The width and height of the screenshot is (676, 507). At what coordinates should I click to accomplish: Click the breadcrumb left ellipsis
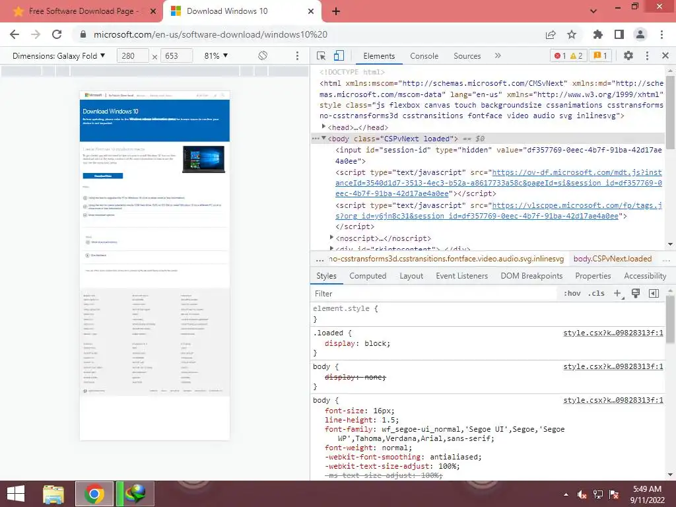(320, 259)
